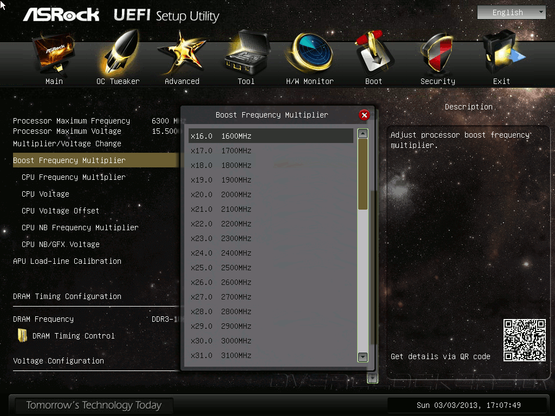Image resolution: width=555 pixels, height=416 pixels.
Task: Select the x18.0 1800MHz multiplier
Action: click(x=271, y=165)
